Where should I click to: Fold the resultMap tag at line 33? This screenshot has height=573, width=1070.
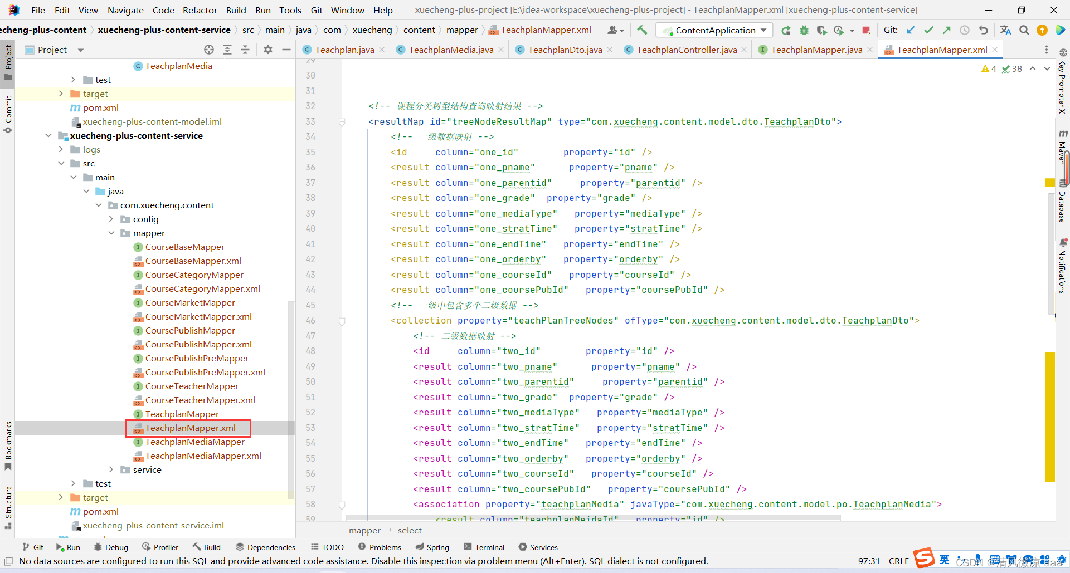(342, 121)
